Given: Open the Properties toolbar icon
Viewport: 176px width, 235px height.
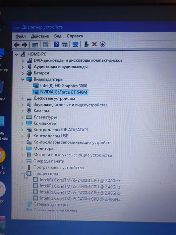Looking at the screenshot, I should (x=46, y=45).
